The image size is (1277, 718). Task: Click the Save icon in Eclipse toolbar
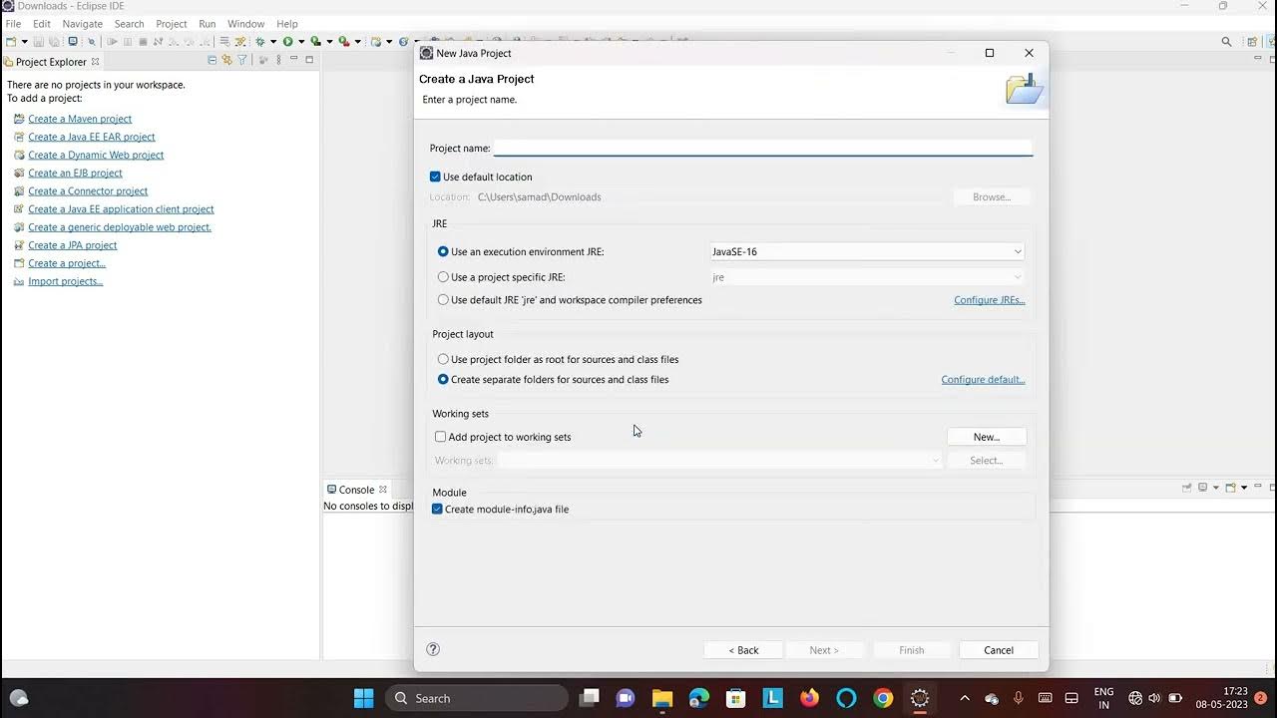coord(39,42)
